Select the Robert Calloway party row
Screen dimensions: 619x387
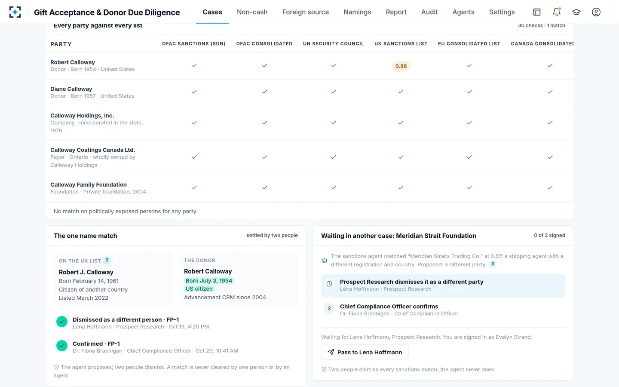(x=309, y=66)
